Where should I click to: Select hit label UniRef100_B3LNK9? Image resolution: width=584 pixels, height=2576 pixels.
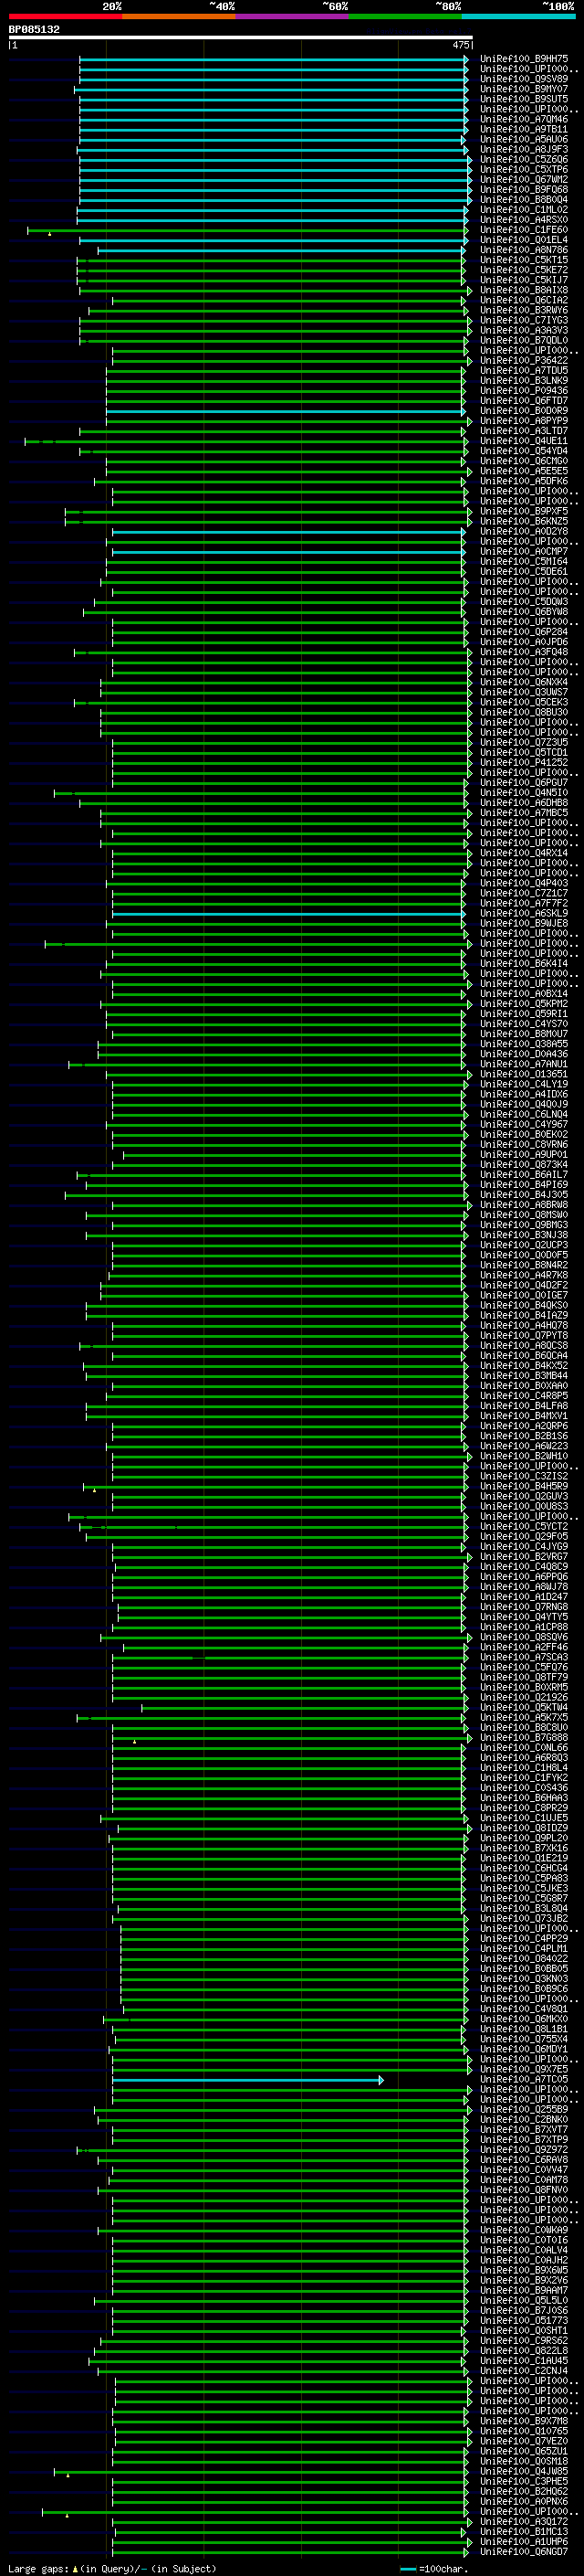point(524,380)
